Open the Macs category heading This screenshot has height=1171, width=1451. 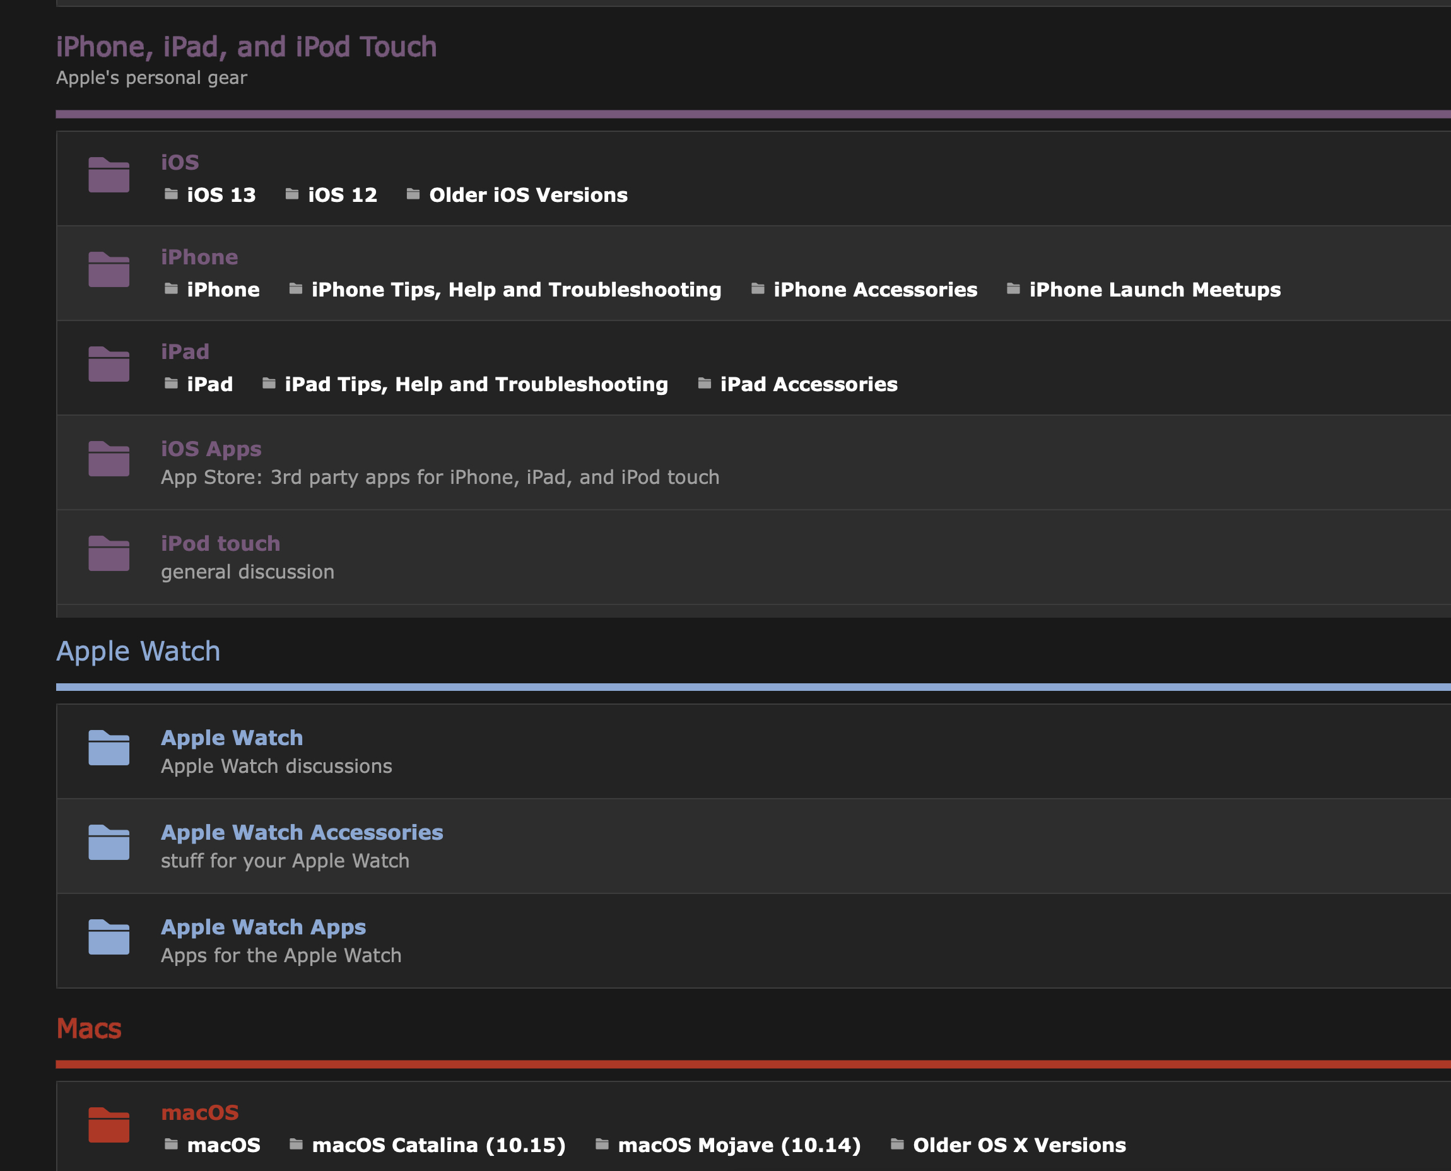[x=89, y=1028]
